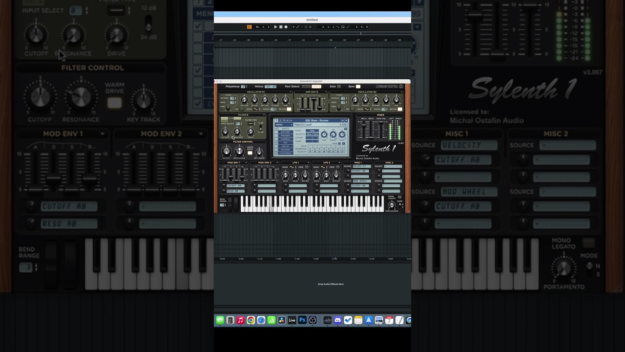
Task: Select preset bank tab 4
Action: click(x=287, y=120)
